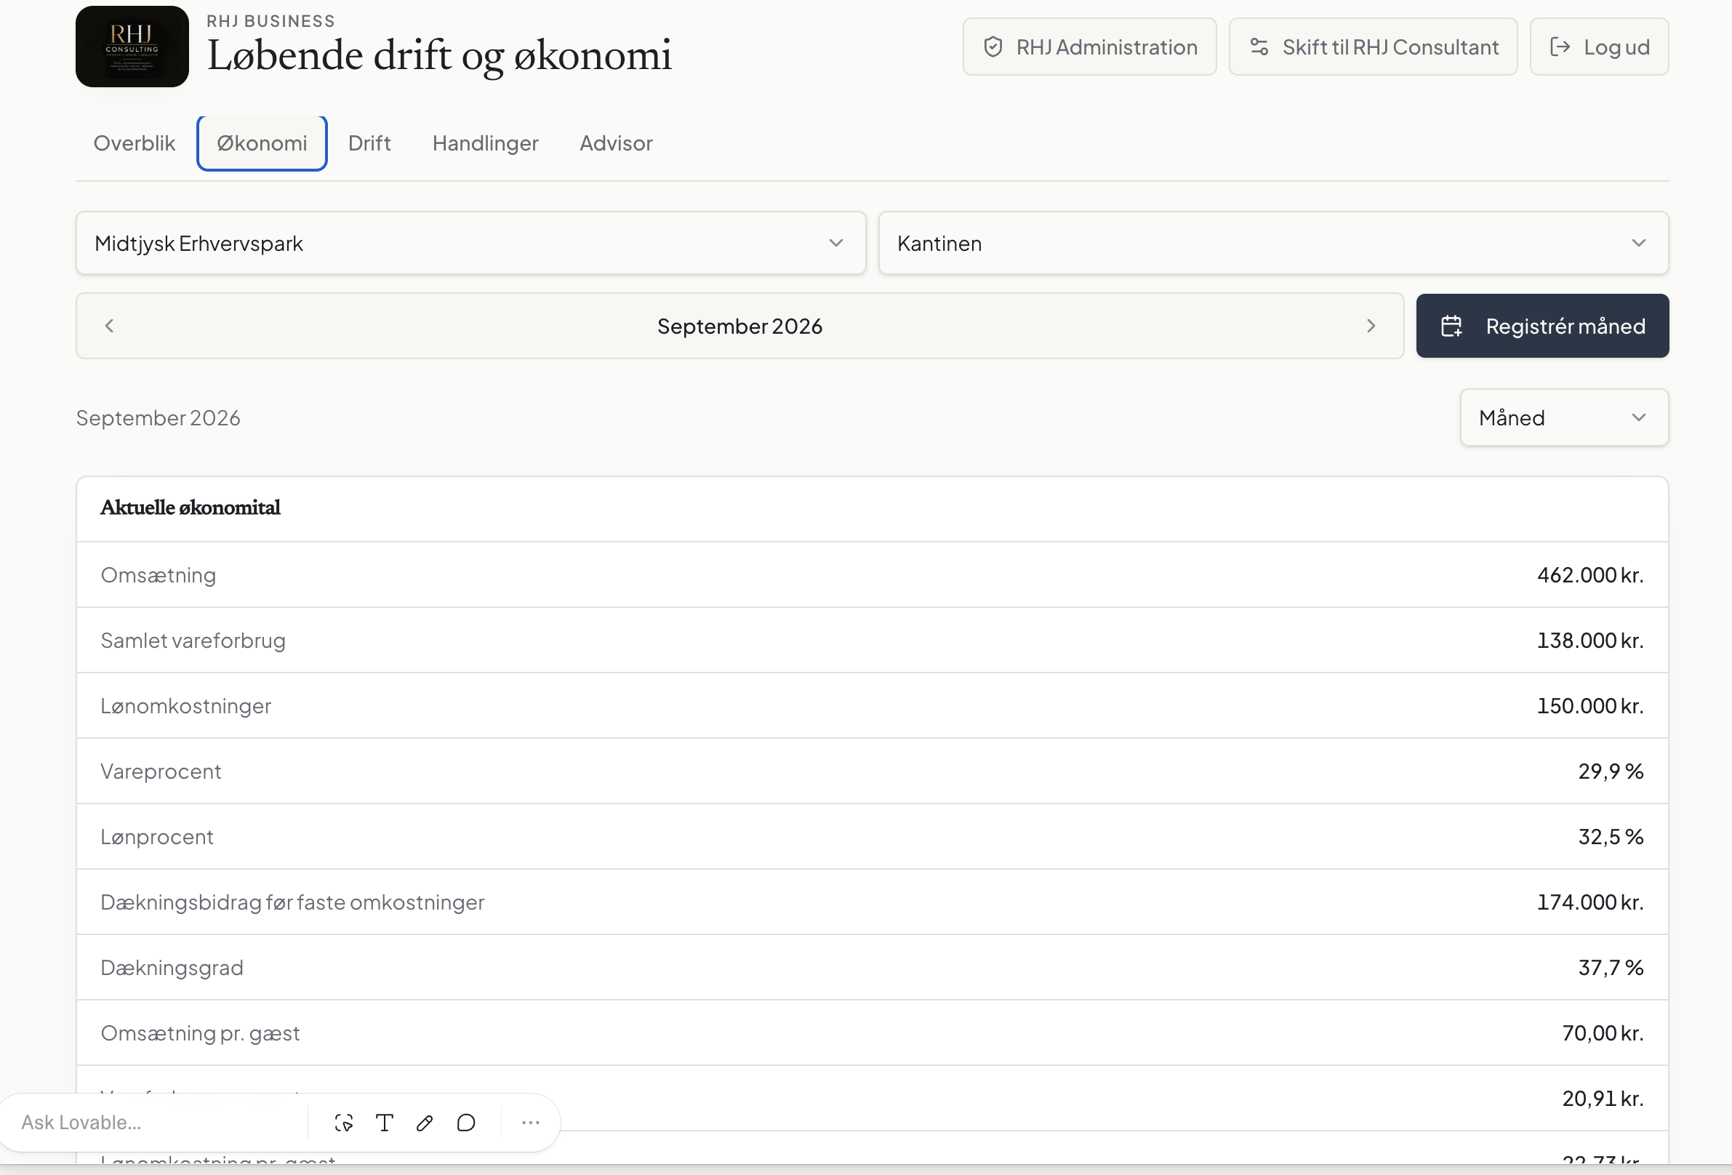This screenshot has height=1175, width=1732.
Task: Click the RHJ Administration button
Action: (1088, 47)
